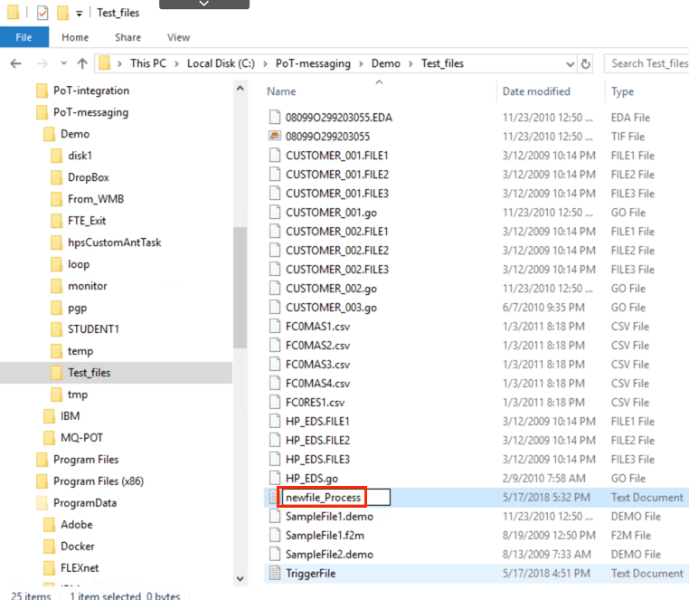689x600 pixels.
Task: Click the Search Test_files box
Action: [647, 63]
